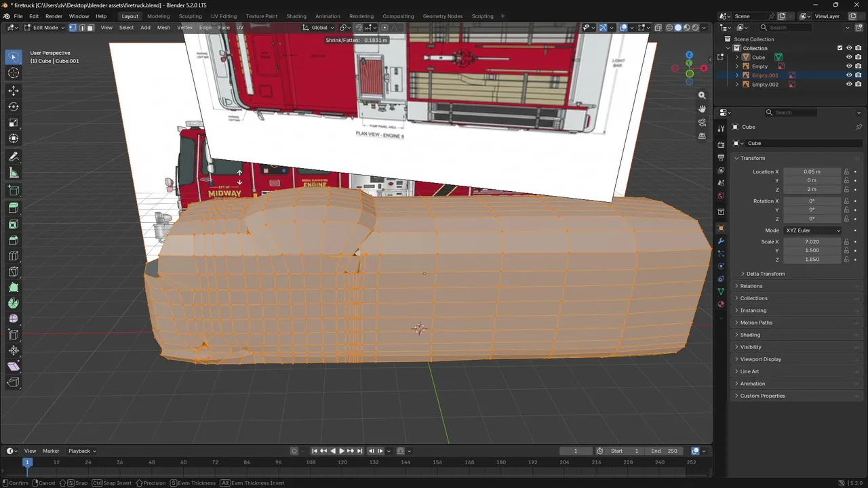
Task: Open the Global transform orientation dropdown
Action: click(x=319, y=28)
